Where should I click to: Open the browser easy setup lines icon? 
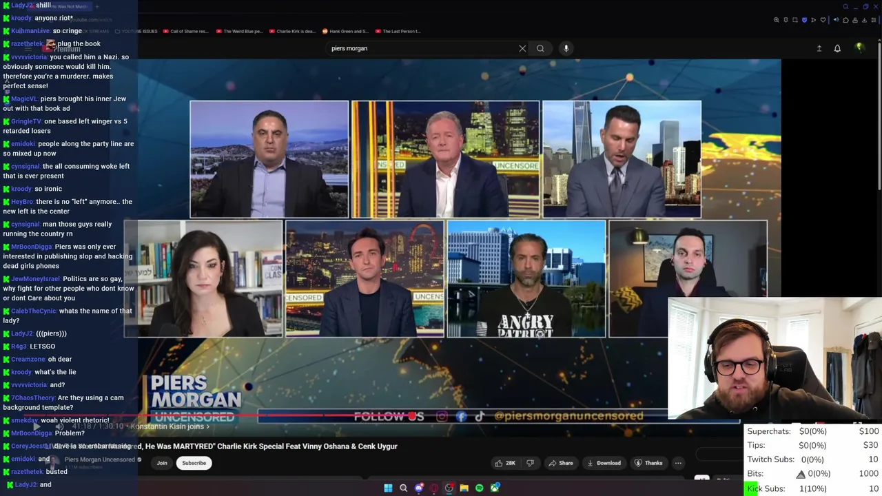(874, 20)
